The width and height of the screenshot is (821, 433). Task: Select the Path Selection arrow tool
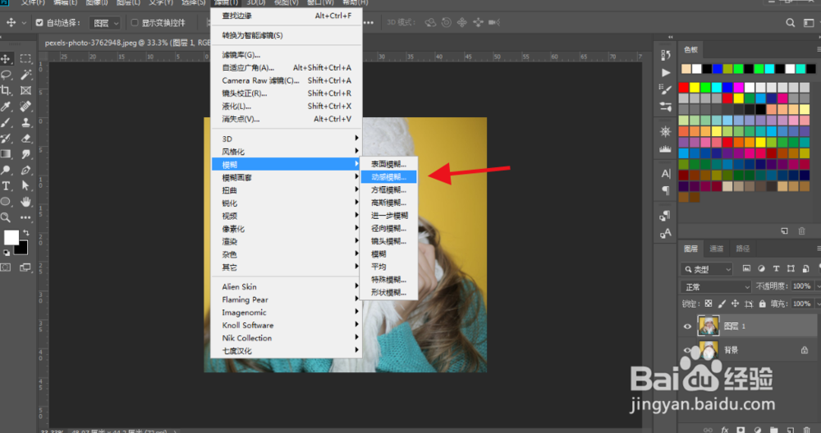click(25, 185)
